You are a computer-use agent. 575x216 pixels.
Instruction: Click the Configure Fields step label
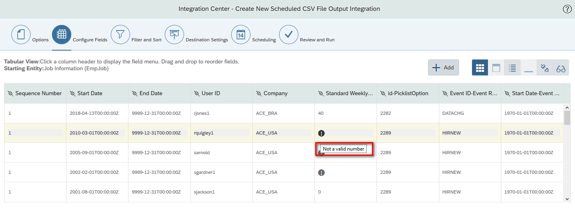(x=90, y=40)
